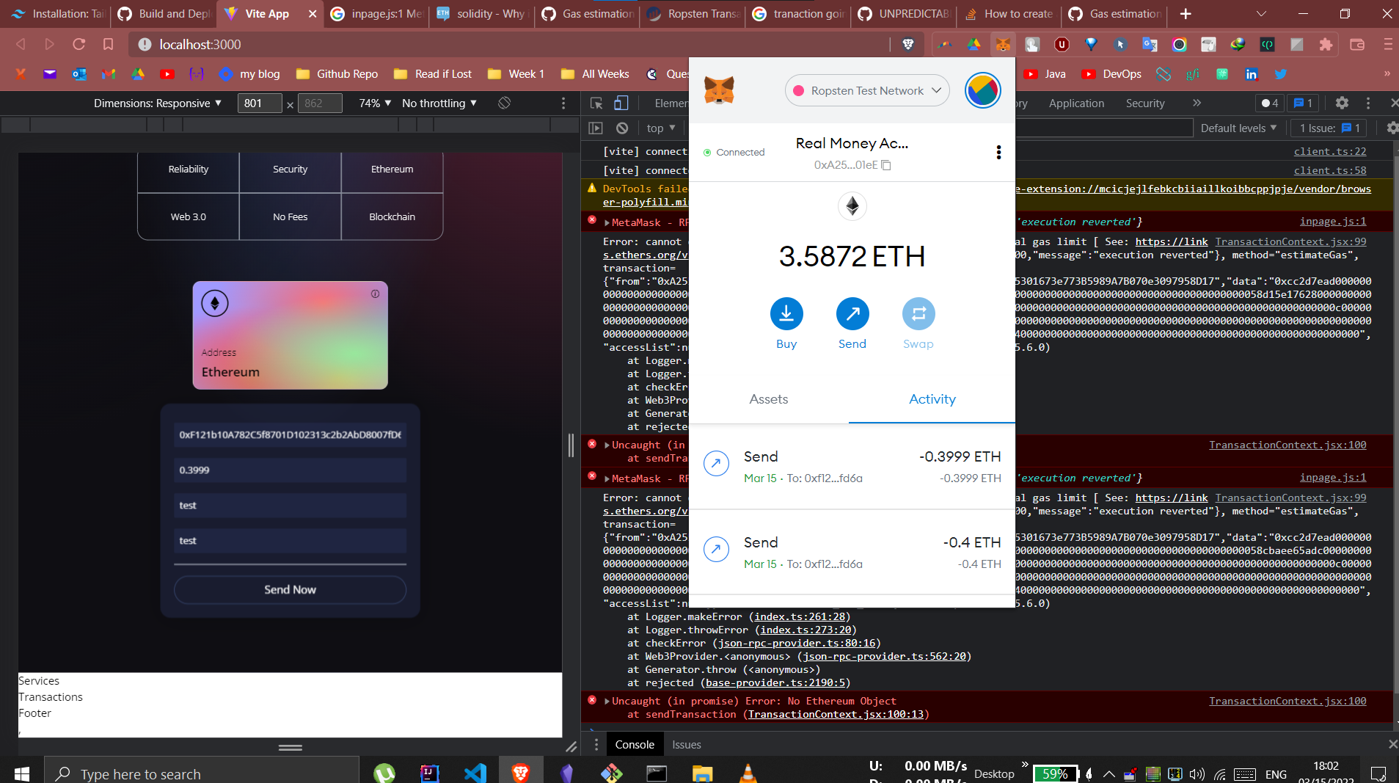This screenshot has height=783, width=1399.
Task: Click the 0.3999 amount input field
Action: 289,470
